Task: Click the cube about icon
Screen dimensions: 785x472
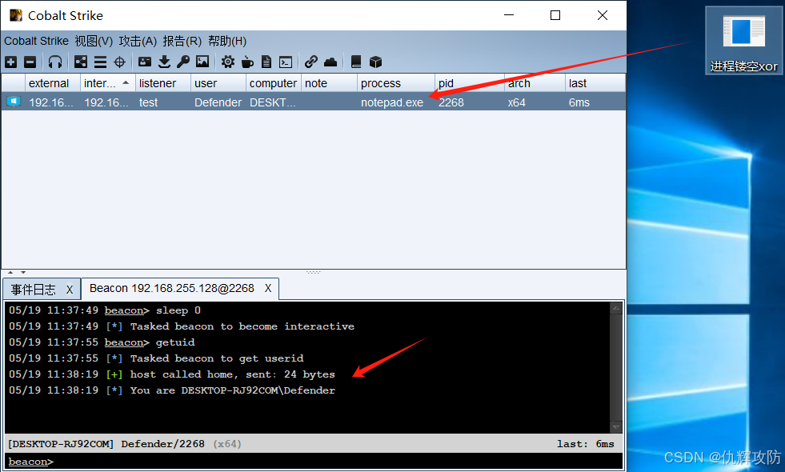Action: point(375,62)
